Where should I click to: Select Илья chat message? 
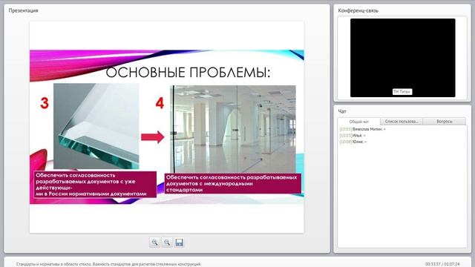(353, 136)
